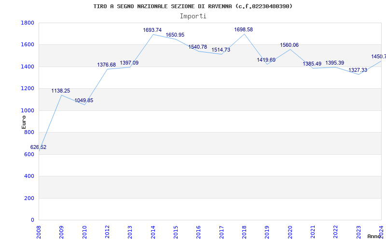Click x-axis year 2013
This screenshot has width=386, height=241.
point(130,232)
